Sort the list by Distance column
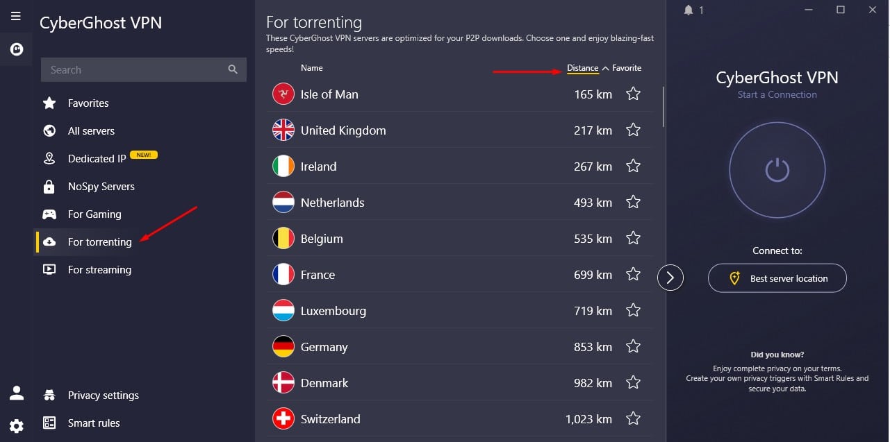Image resolution: width=890 pixels, height=442 pixels. pyautogui.click(x=582, y=68)
